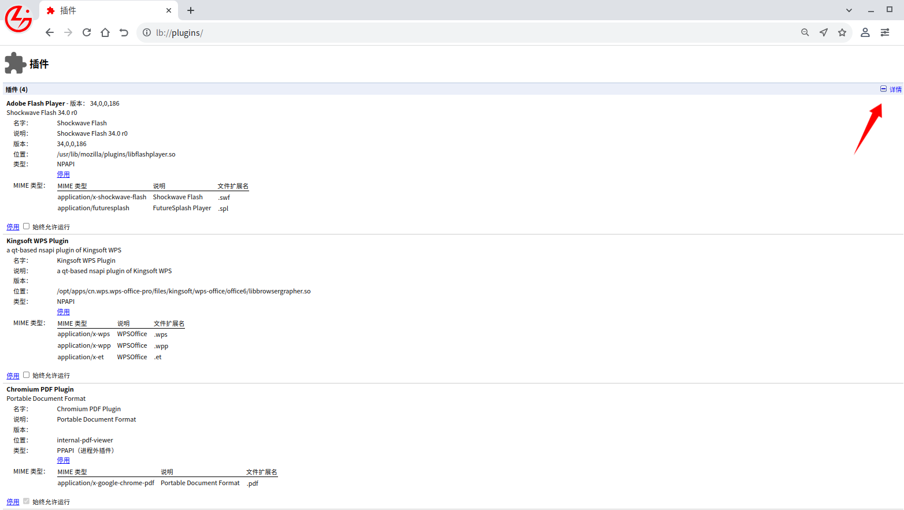Go forward to next page
This screenshot has width=904, height=510.
pyautogui.click(x=68, y=32)
